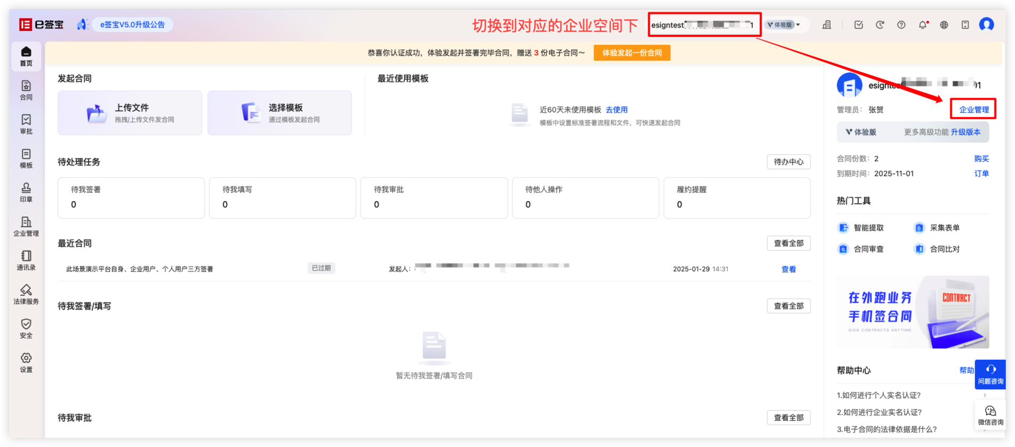Open 企业管理 in the left sidebar
This screenshot has width=1015, height=447.
[x=26, y=227]
